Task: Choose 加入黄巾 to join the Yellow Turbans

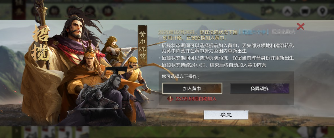Action: pos(192,88)
